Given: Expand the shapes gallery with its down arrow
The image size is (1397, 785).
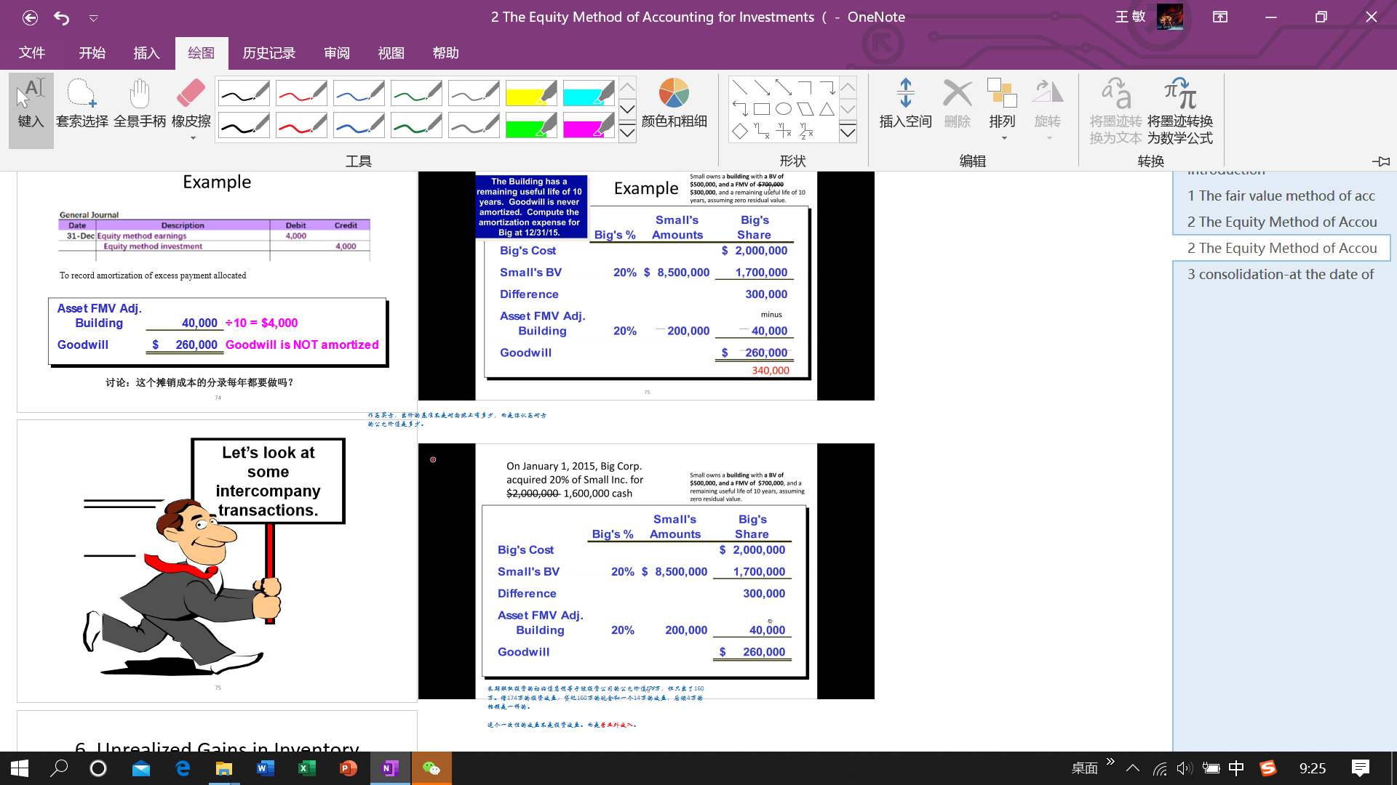Looking at the screenshot, I should (848, 133).
